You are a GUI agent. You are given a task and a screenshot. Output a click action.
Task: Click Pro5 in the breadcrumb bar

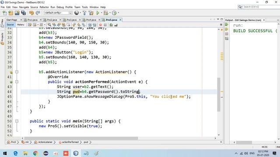tap(13, 142)
